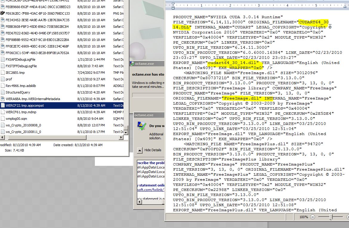The height and width of the screenshot is (228, 349).
Task: Click the FXSTIFFDebugLogFile text file icon
Action: tap(3, 66)
